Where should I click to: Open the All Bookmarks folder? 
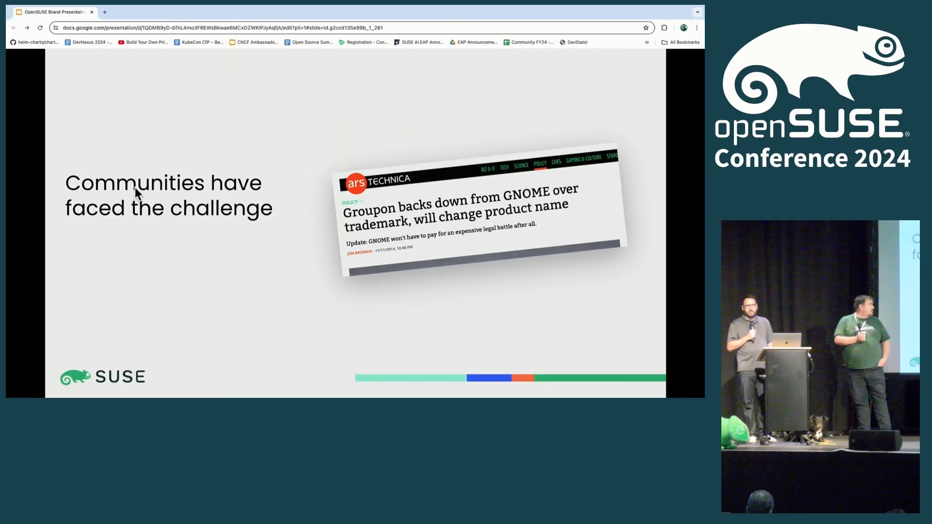point(681,42)
